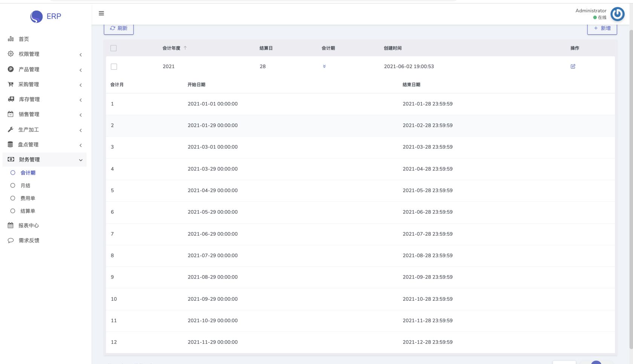The width and height of the screenshot is (633, 364).
Task: Click the ERP title text
Action: click(54, 16)
